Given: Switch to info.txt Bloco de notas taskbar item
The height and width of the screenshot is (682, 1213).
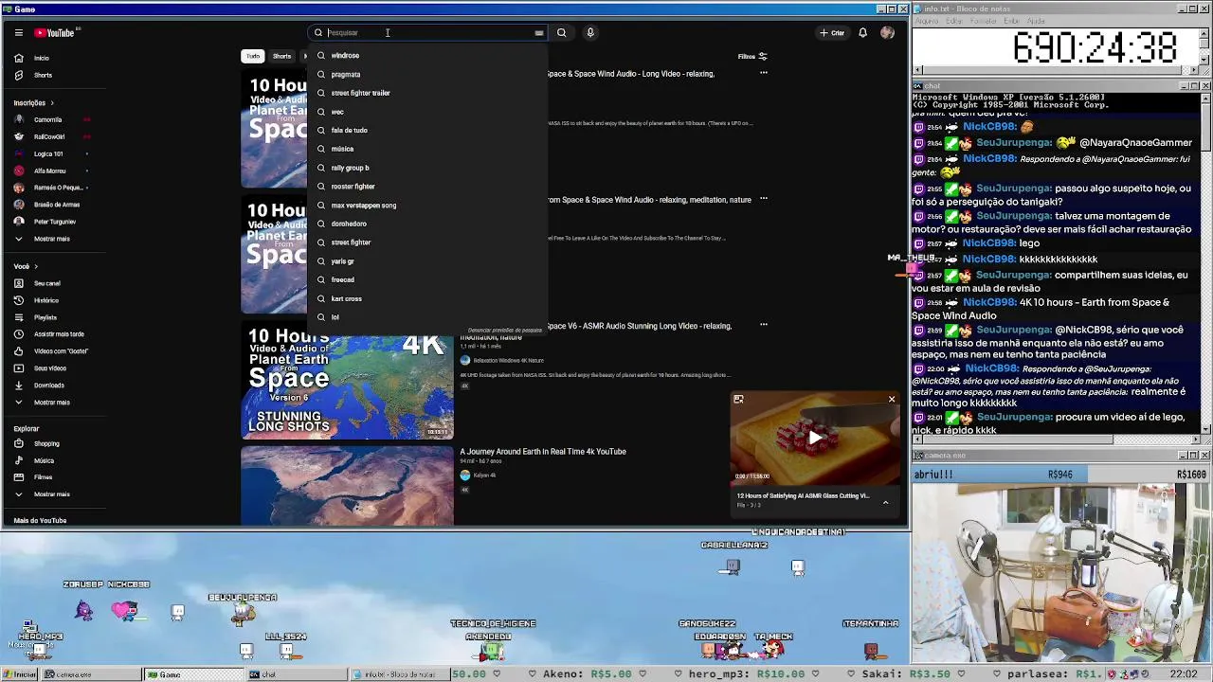Looking at the screenshot, I should [398, 674].
